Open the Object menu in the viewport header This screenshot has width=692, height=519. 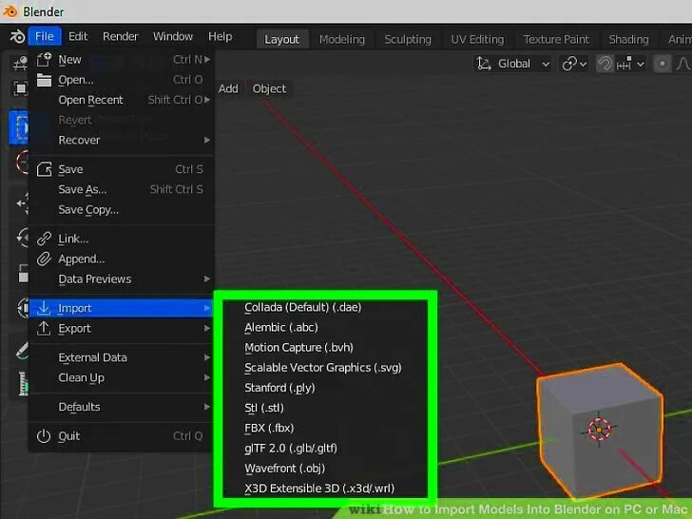tap(269, 89)
